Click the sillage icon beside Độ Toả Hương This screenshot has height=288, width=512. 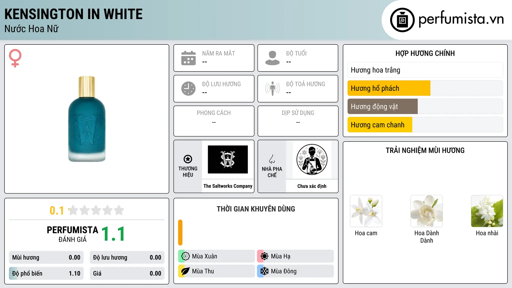point(272,88)
